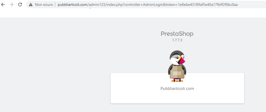Click the token value in the URL
The width and height of the screenshot is (266, 112).
pos(208,5)
